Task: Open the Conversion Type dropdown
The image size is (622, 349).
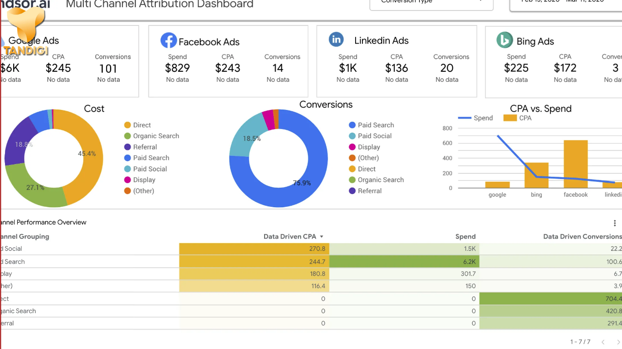Action: tap(432, 3)
